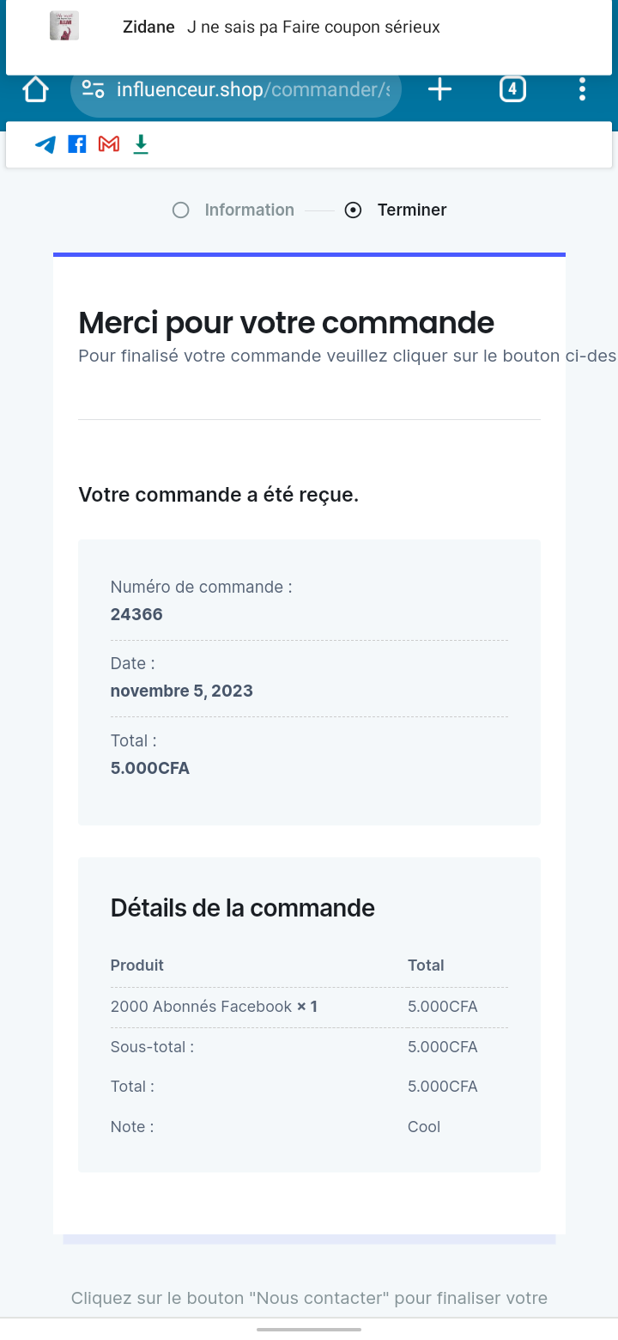
Task: Click the Gmail share icon
Action: (x=109, y=144)
